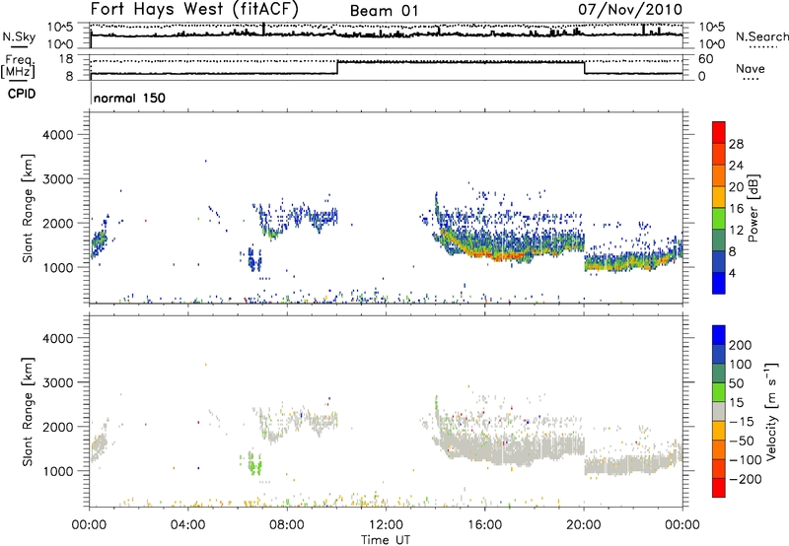Click the '4000' tick of the power panel
Viewport: 789px width, 546px height.
58,135
